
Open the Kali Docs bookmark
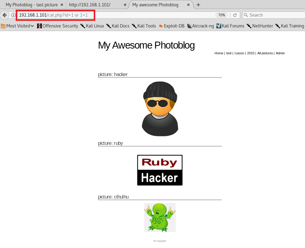pos(118,26)
